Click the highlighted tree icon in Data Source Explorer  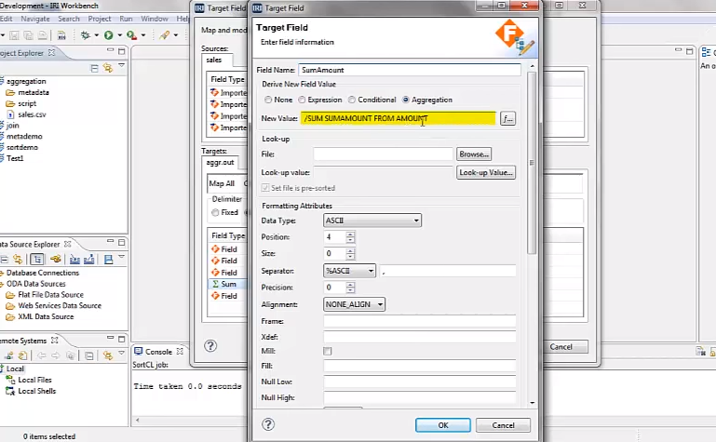coord(37,259)
